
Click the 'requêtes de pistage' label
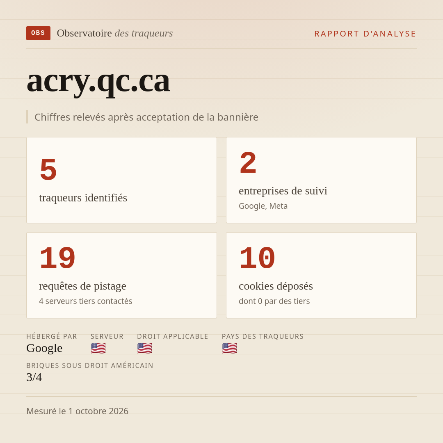click(82, 286)
